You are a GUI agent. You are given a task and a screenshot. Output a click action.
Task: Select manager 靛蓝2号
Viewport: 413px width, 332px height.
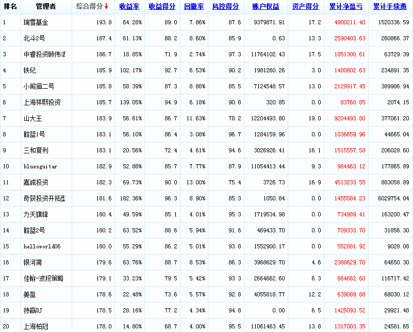pos(34,230)
